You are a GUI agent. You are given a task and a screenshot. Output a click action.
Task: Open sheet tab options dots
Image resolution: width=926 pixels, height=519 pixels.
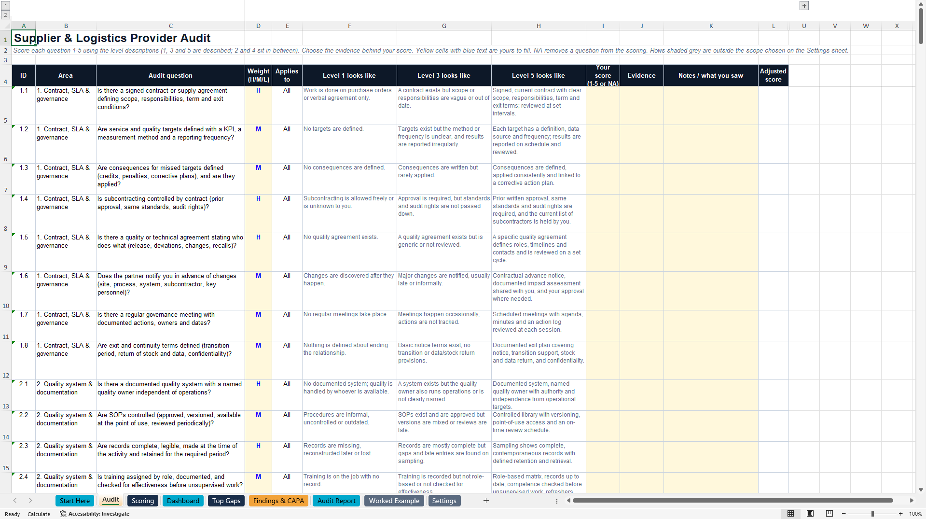point(557,501)
